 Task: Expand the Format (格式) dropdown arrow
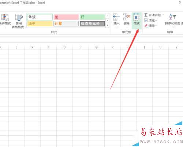click(137, 27)
